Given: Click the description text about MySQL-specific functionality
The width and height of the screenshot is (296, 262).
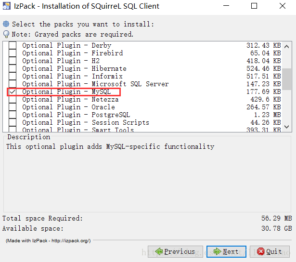Looking at the screenshot, I should click(x=110, y=146).
